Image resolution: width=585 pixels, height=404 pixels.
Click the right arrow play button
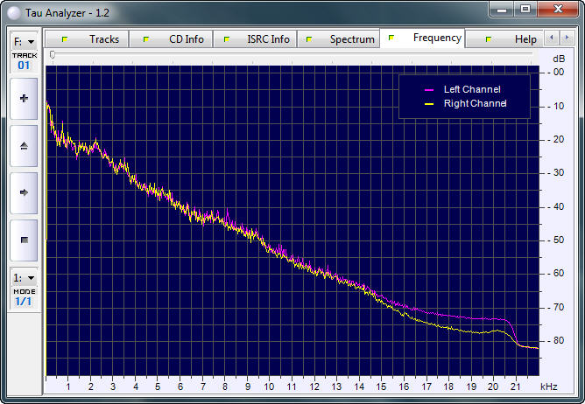24,192
